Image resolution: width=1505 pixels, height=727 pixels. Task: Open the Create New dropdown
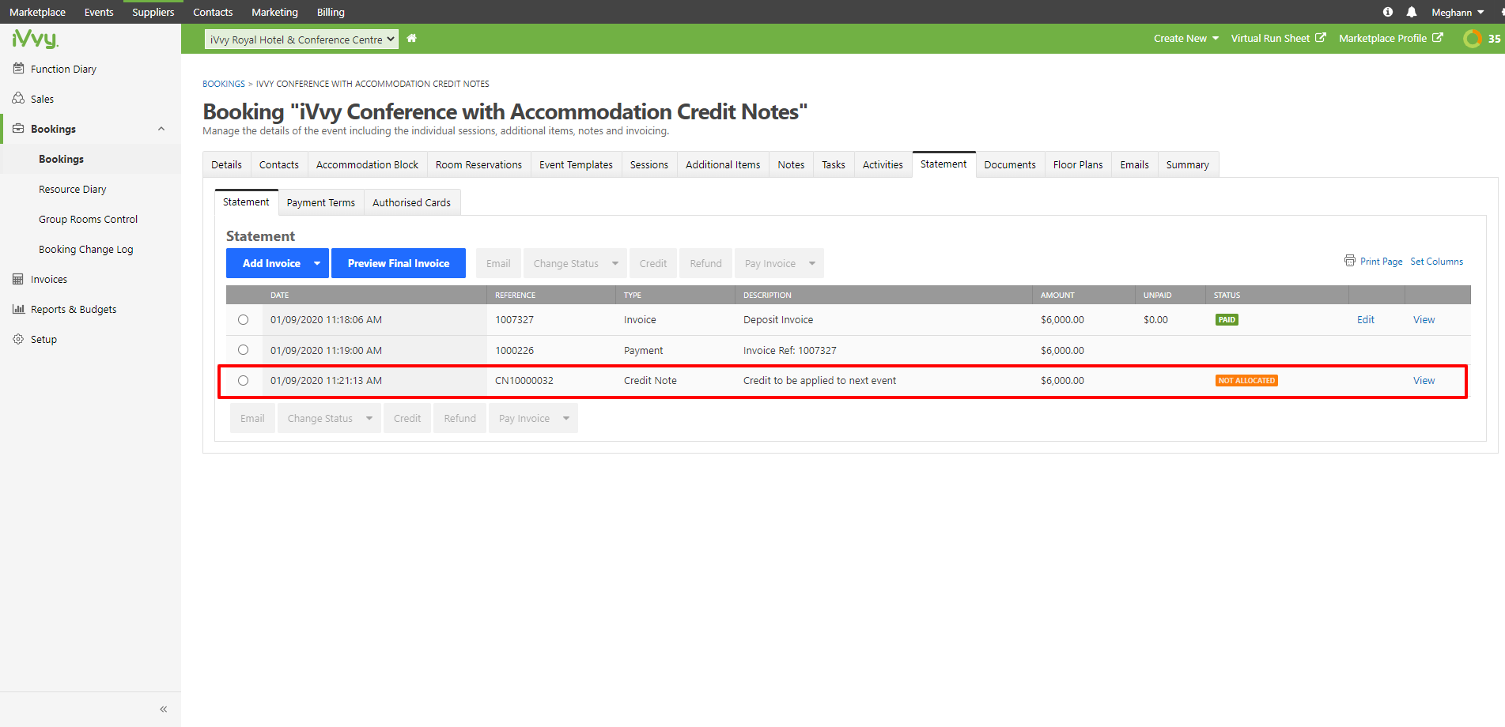pyautogui.click(x=1185, y=38)
